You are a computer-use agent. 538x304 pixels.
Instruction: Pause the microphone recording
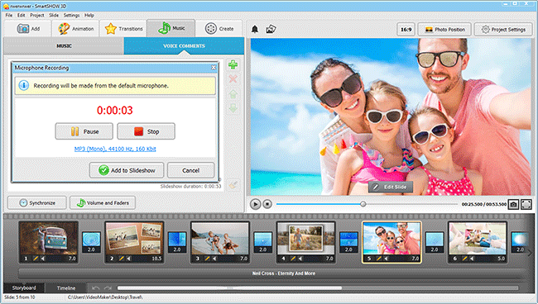click(x=84, y=131)
